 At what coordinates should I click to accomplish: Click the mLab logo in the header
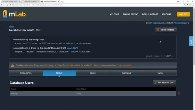coord(14,14)
